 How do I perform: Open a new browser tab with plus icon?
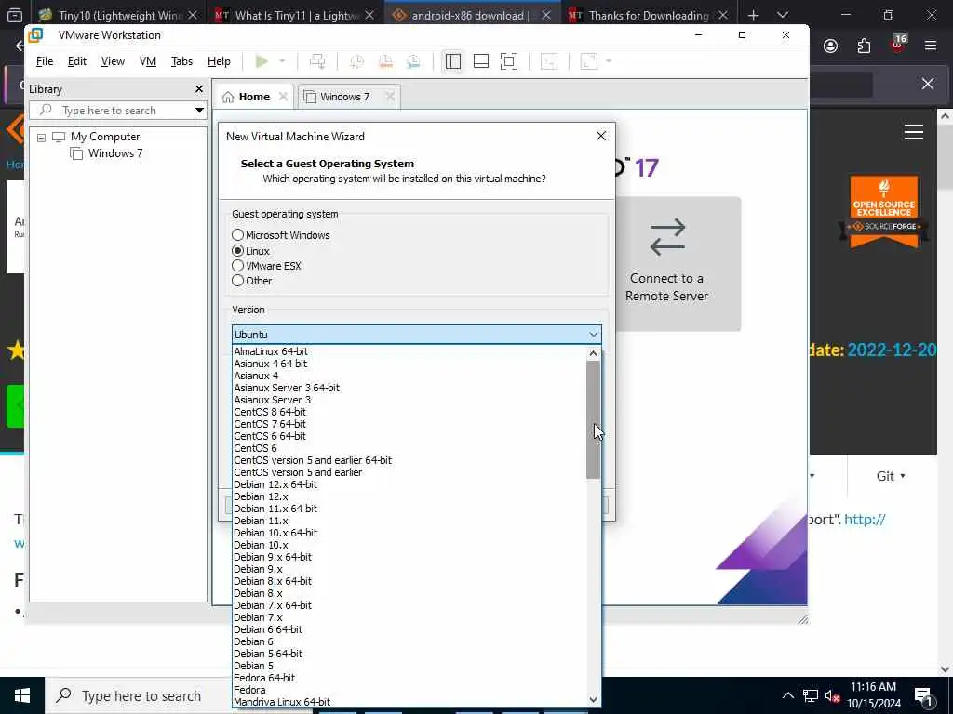754,15
